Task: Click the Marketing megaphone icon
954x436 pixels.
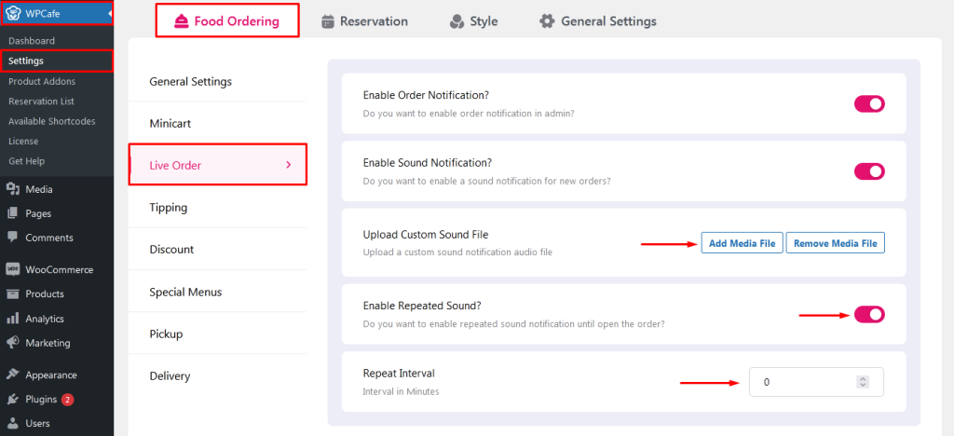Action: point(13,342)
